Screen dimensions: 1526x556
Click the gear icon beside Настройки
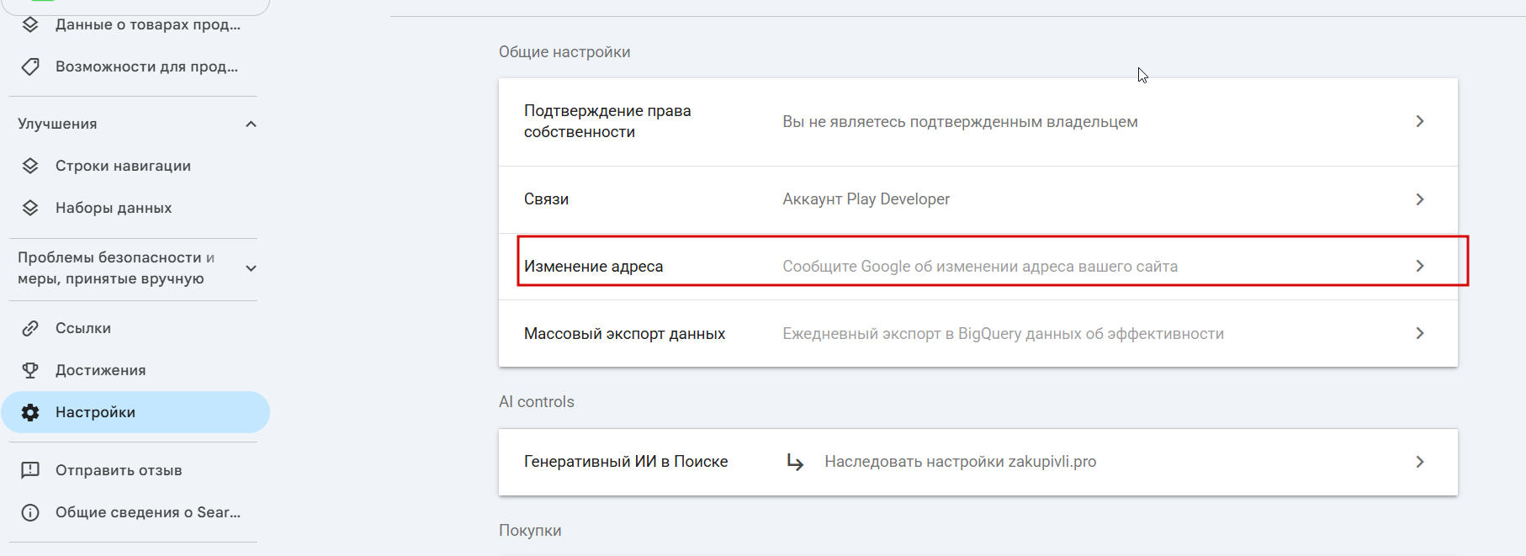tap(30, 412)
